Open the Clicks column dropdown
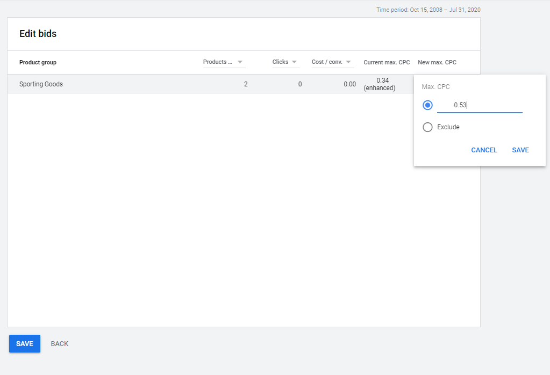This screenshot has width=550, height=375. coord(286,62)
